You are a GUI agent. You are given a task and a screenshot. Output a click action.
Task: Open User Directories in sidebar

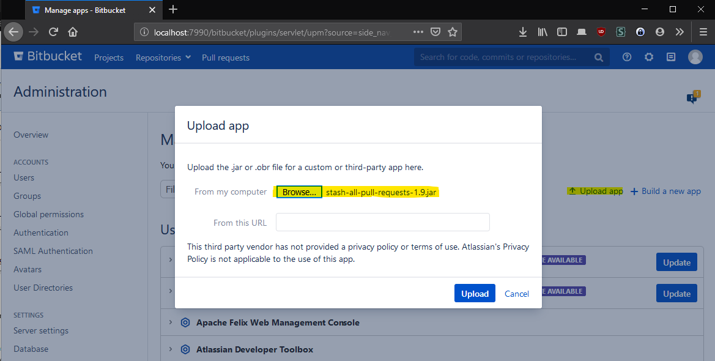(x=43, y=288)
